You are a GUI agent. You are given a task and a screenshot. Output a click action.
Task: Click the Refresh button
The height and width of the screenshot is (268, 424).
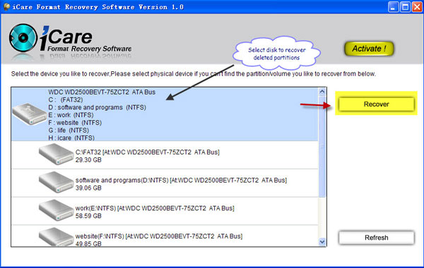tap(376, 238)
